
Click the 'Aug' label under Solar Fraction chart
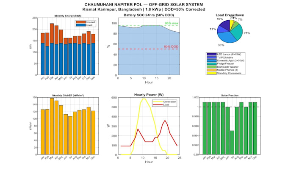[x=237, y=158]
